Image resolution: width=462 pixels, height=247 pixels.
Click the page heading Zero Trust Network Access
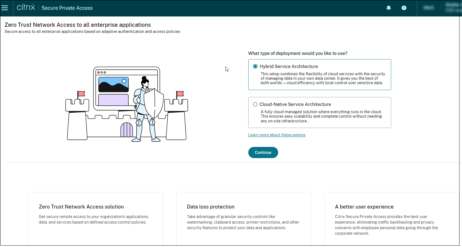click(78, 25)
